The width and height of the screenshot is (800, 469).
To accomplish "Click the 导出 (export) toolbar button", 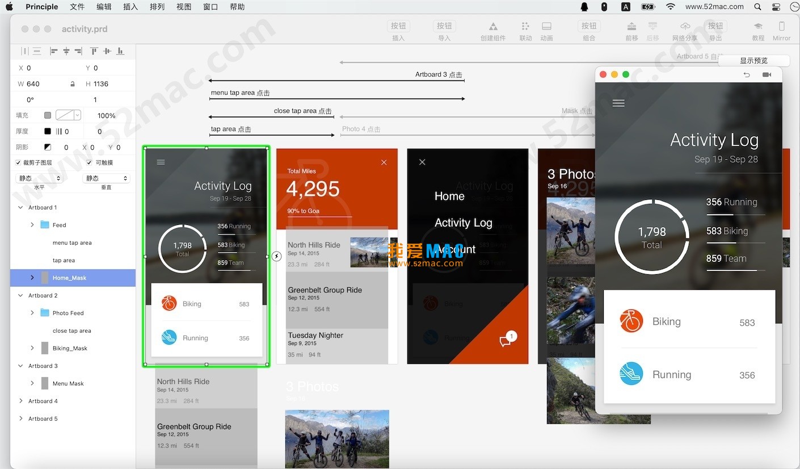I will coord(715,26).
